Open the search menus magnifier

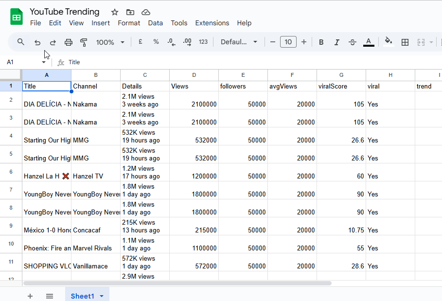20,42
